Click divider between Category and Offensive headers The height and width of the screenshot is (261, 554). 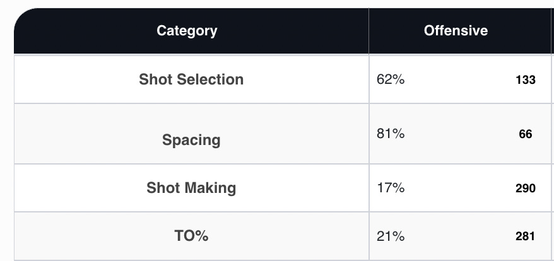(369, 31)
